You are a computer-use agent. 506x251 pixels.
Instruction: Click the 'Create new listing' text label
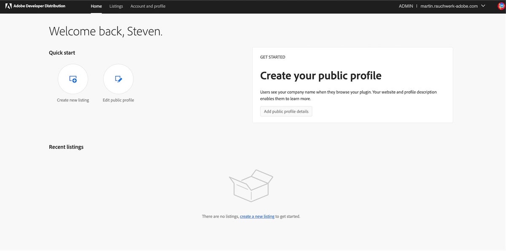[73, 100]
